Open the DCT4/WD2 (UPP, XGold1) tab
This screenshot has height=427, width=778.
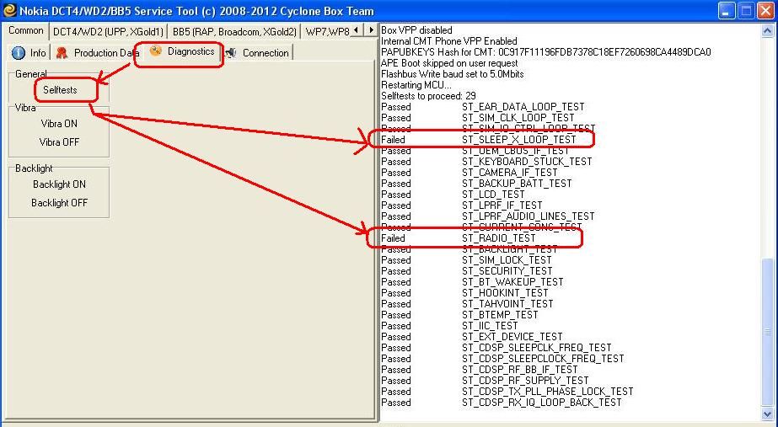(108, 32)
